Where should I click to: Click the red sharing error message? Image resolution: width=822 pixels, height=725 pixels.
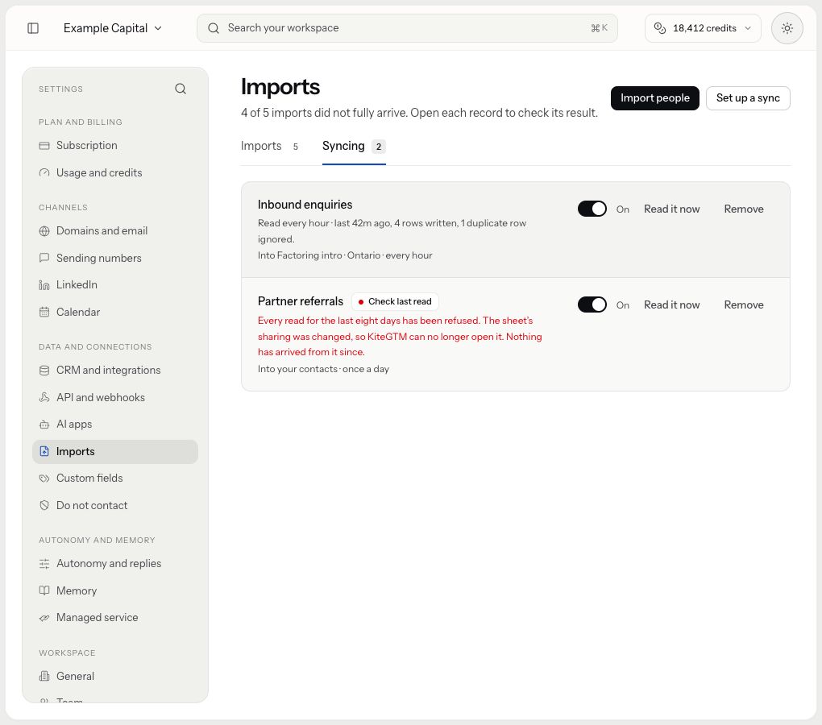[400, 336]
